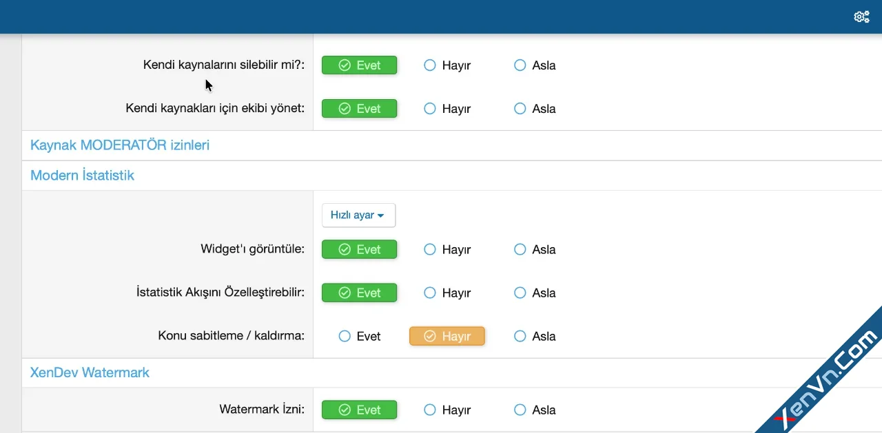
Task: Expand Kaynak MODERATÖR izinleri section
Action: point(120,145)
